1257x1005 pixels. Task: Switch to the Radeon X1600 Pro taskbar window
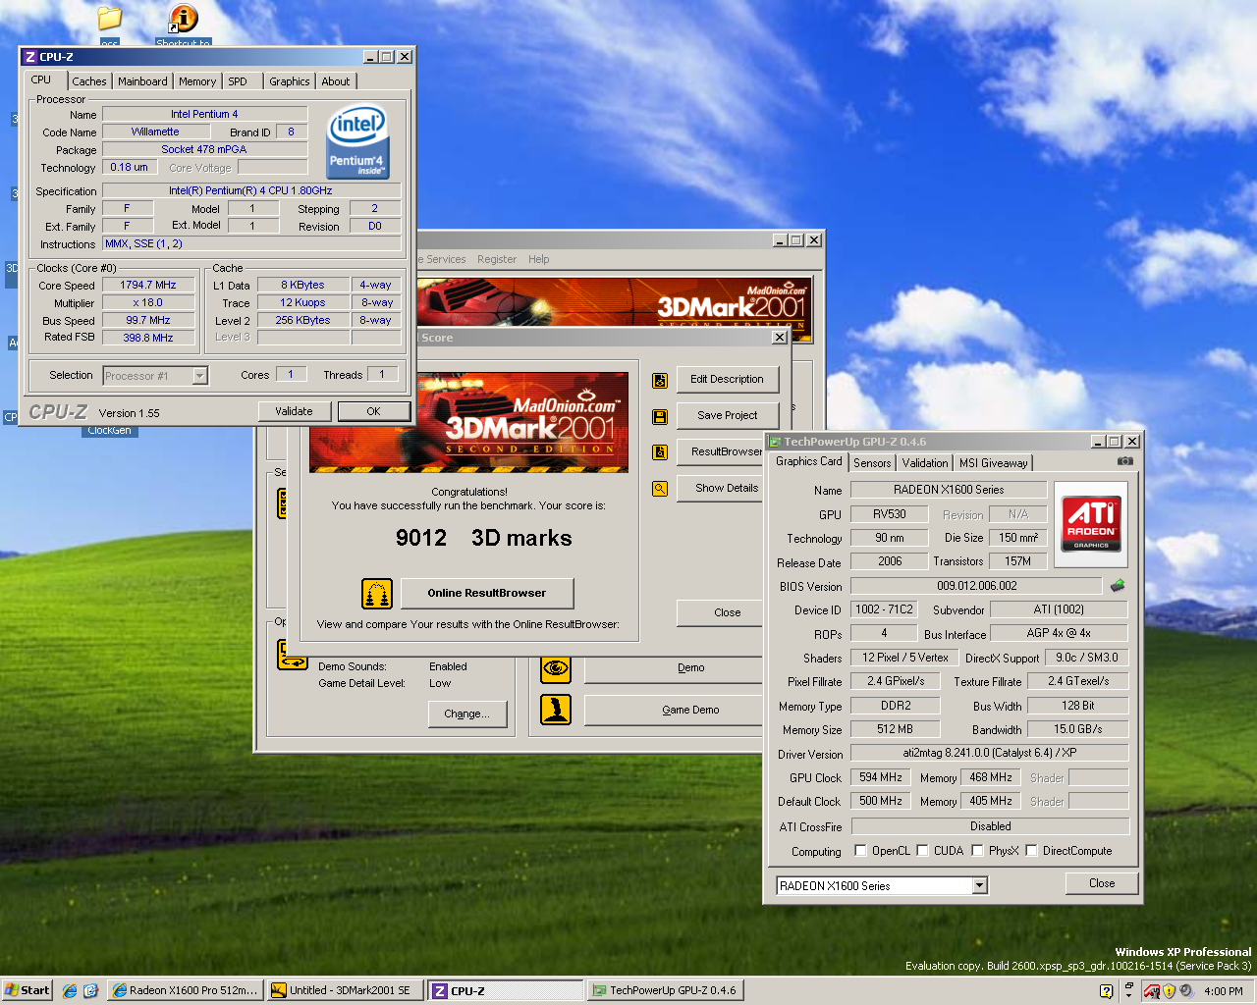click(184, 991)
